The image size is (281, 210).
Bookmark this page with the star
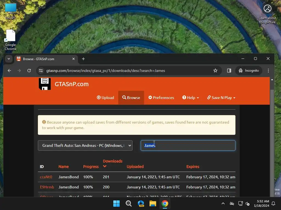[215, 71]
